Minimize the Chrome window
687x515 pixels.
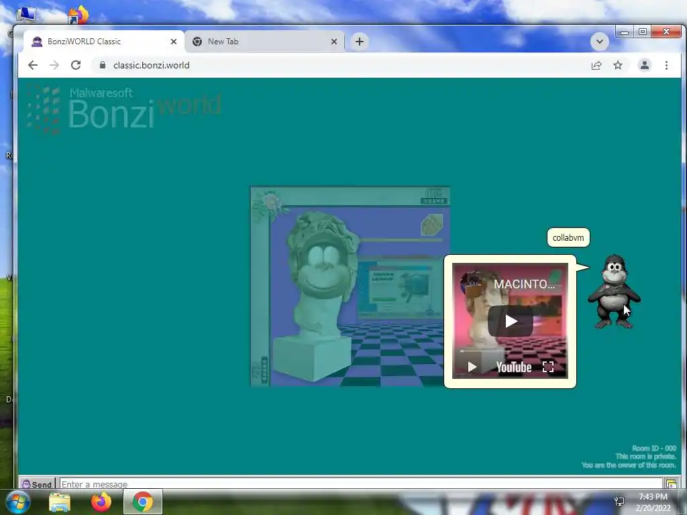click(x=625, y=32)
